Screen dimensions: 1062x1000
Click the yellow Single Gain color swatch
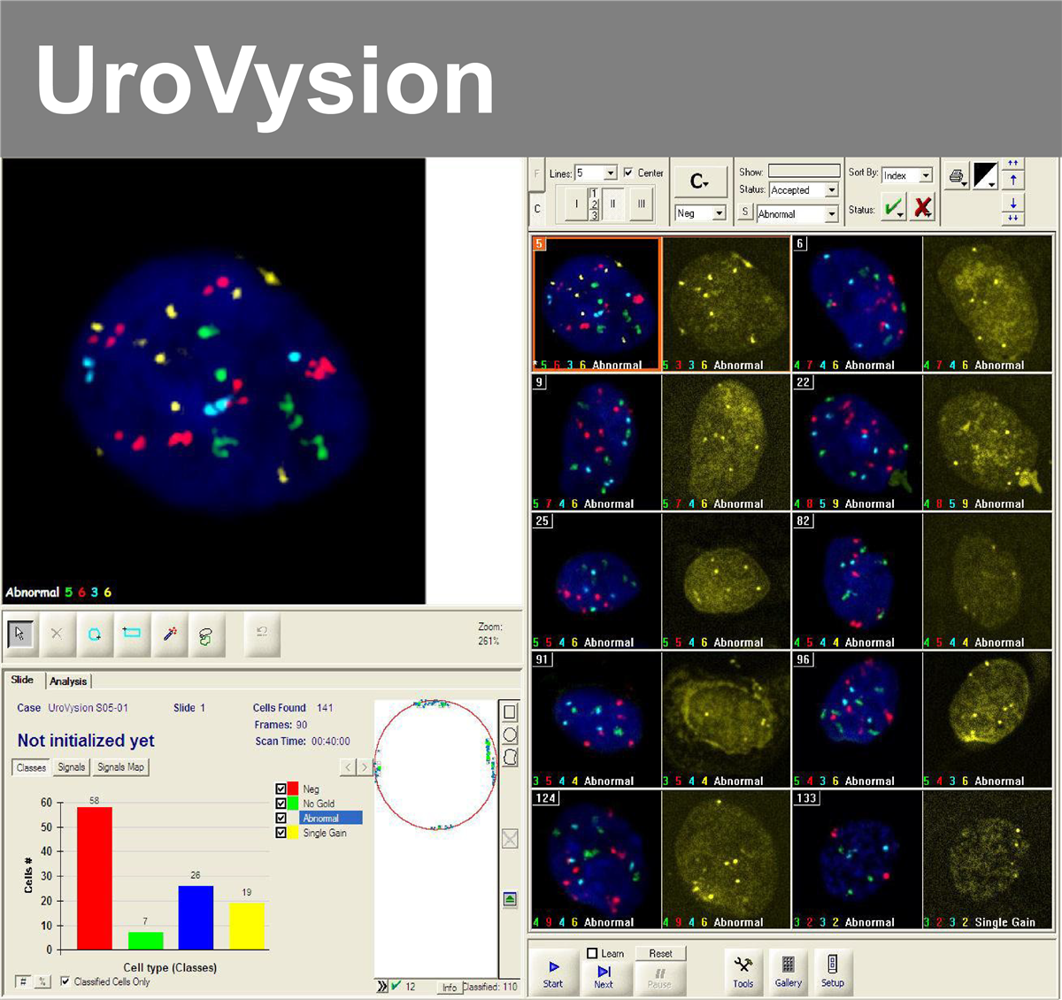click(293, 833)
